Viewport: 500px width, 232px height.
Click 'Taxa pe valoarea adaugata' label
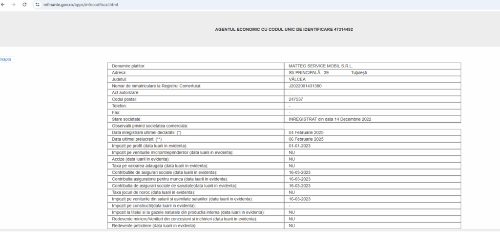click(160, 166)
